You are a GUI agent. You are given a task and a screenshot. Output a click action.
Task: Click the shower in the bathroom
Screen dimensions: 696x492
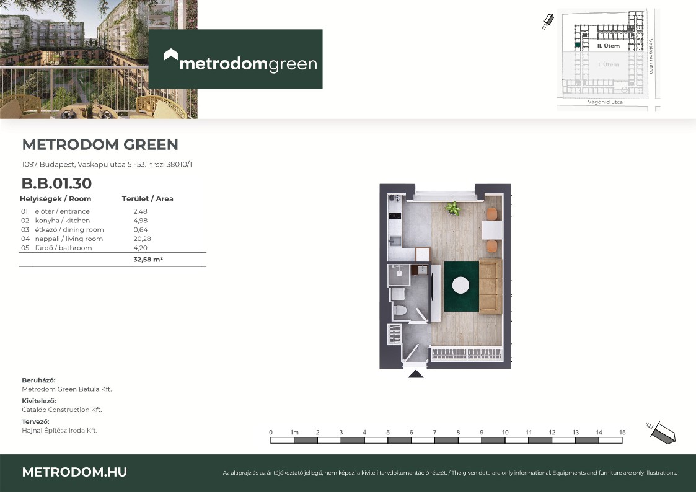tap(399, 275)
